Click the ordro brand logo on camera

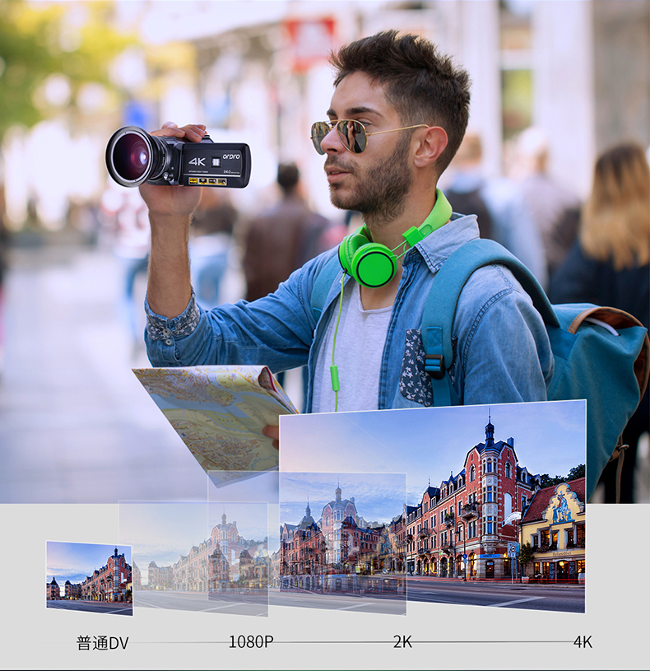coord(231,156)
